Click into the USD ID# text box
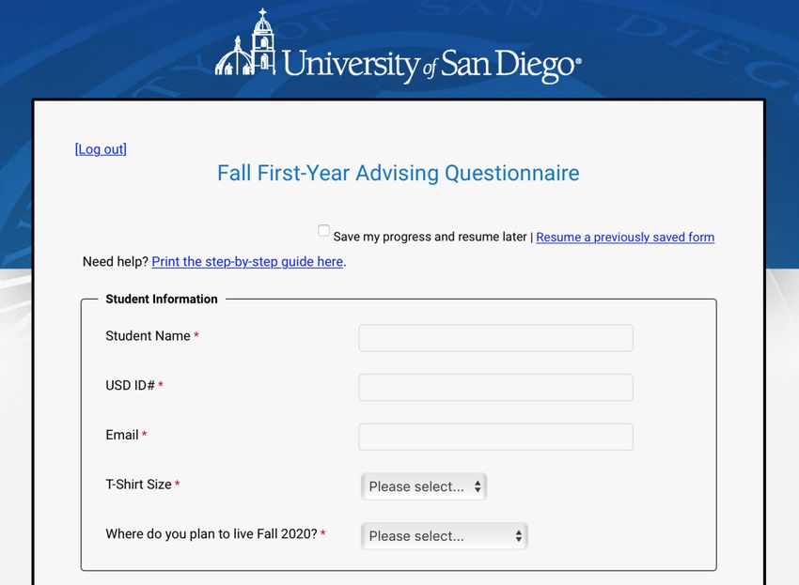Screen dimensions: 799x585 point(495,387)
